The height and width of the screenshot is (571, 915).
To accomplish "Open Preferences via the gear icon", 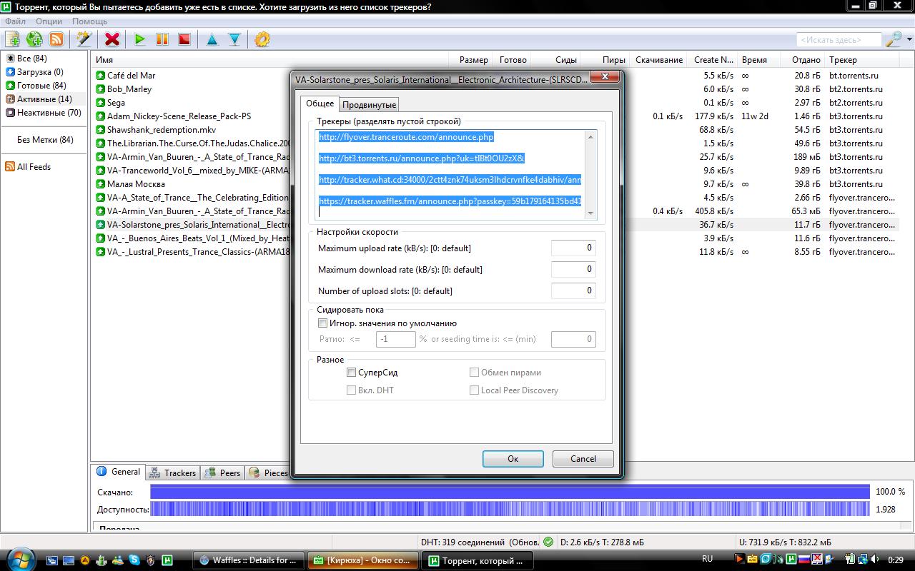I will tap(262, 40).
